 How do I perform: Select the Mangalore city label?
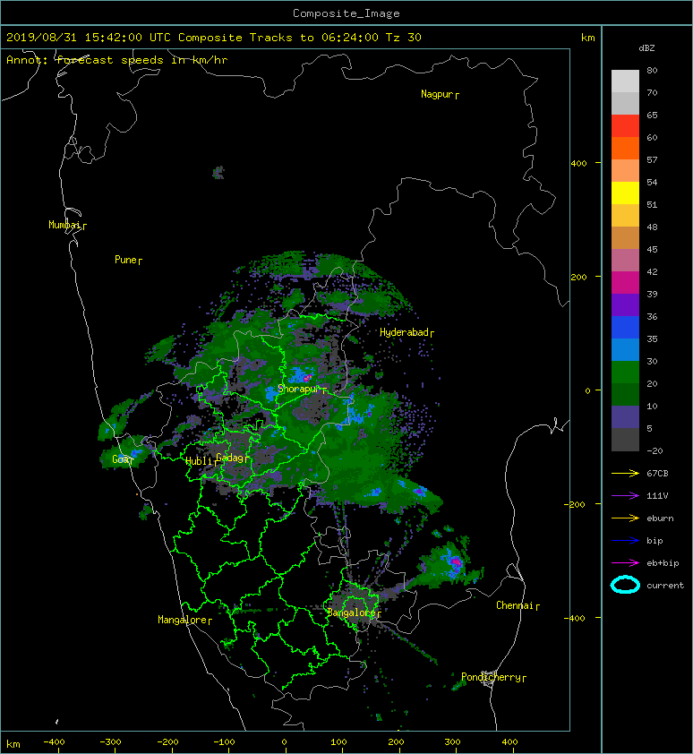pyautogui.click(x=183, y=620)
